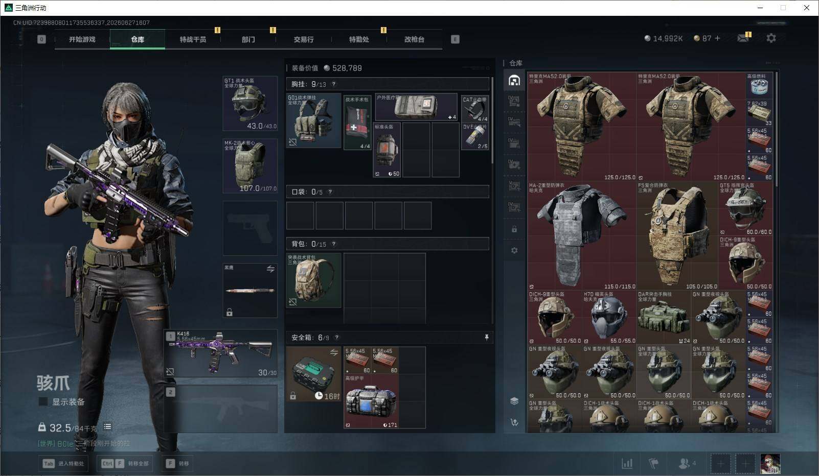This screenshot has width=819, height=476.
Task: Click the cart upload sell icon
Action: pos(514,422)
